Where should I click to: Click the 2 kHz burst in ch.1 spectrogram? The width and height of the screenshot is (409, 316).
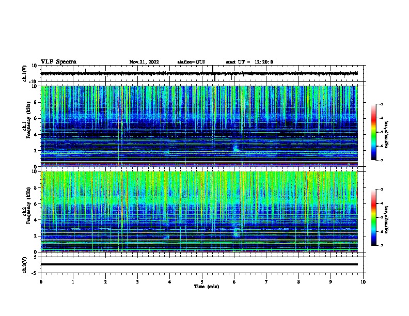[235, 148]
